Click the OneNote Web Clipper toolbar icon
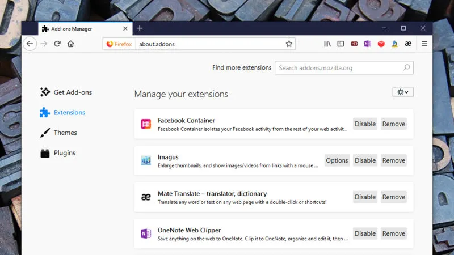Viewport: 454px width, 255px height. point(368,44)
